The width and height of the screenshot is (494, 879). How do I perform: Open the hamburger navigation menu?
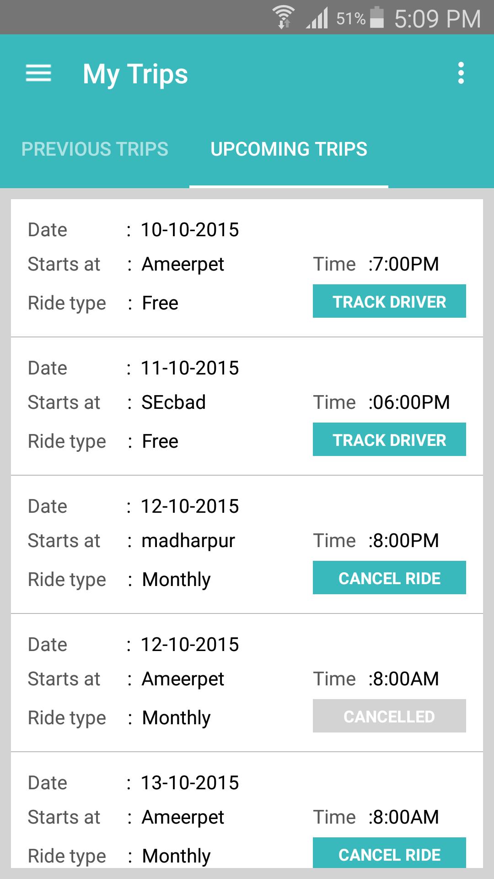38,73
